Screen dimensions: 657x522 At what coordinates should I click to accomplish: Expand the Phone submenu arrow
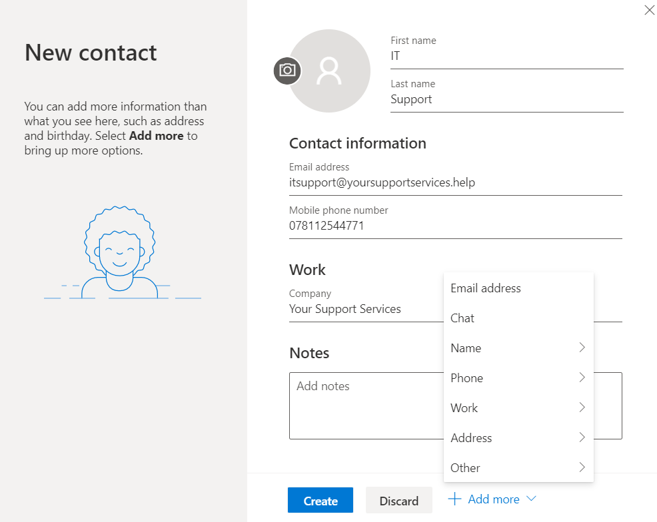(x=582, y=378)
